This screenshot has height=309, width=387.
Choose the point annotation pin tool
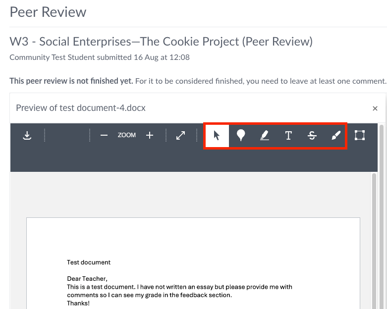[241, 136]
